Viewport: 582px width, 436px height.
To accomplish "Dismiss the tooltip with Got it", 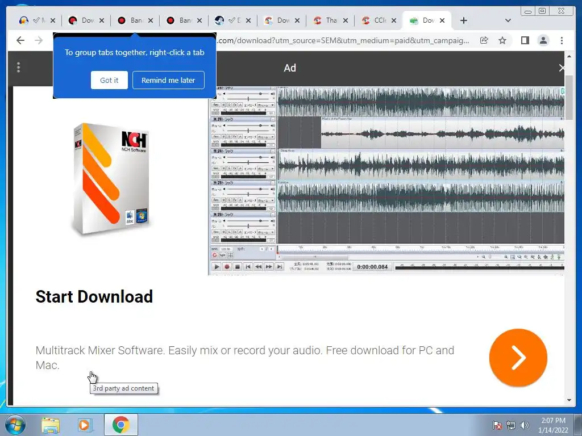I will pyautogui.click(x=109, y=80).
